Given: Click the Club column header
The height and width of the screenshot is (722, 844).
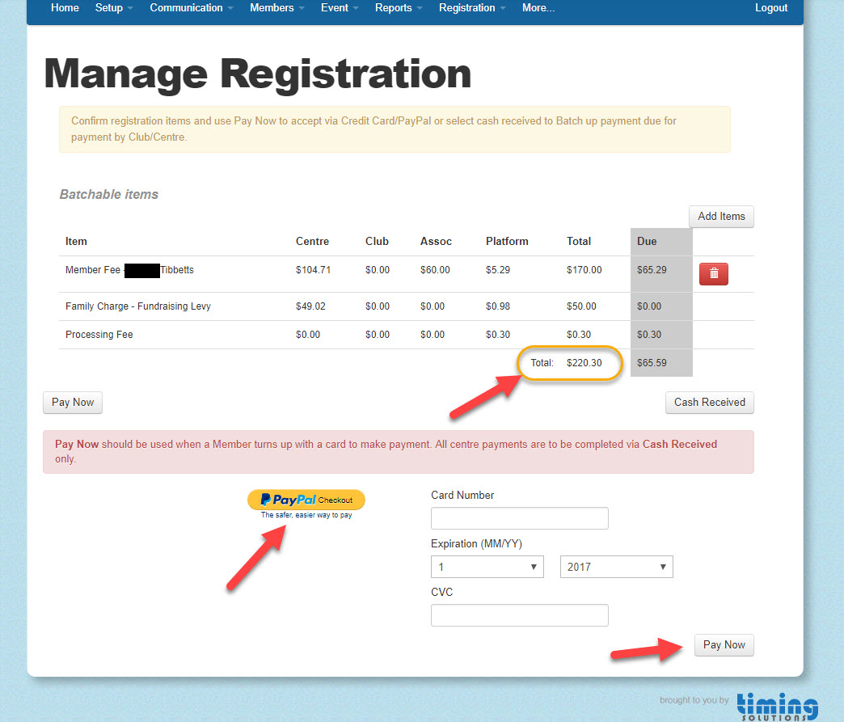Looking at the screenshot, I should click(377, 241).
